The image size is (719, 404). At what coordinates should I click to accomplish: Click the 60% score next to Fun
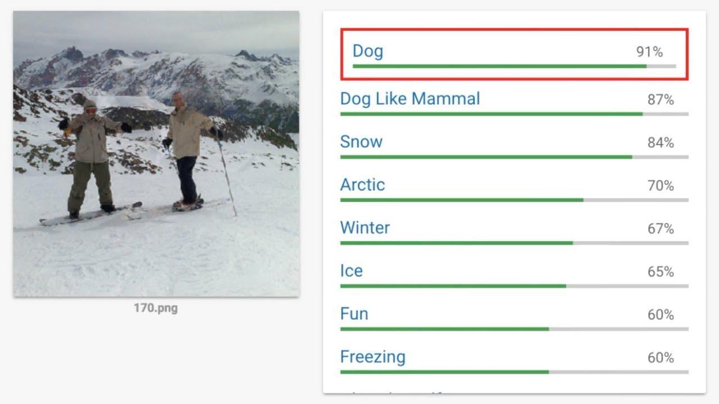pos(661,315)
